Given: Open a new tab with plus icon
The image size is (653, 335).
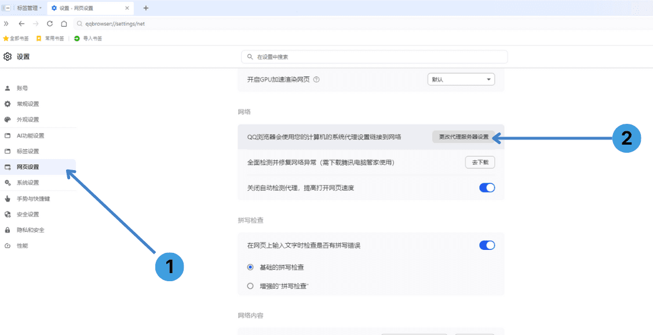Looking at the screenshot, I should click(146, 8).
